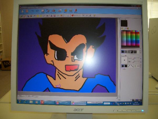158x119 pixels.
Task: Switch to the highlighted active taskbar window
Action: click(x=78, y=103)
